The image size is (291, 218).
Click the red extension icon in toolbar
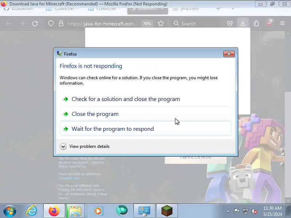269,23
